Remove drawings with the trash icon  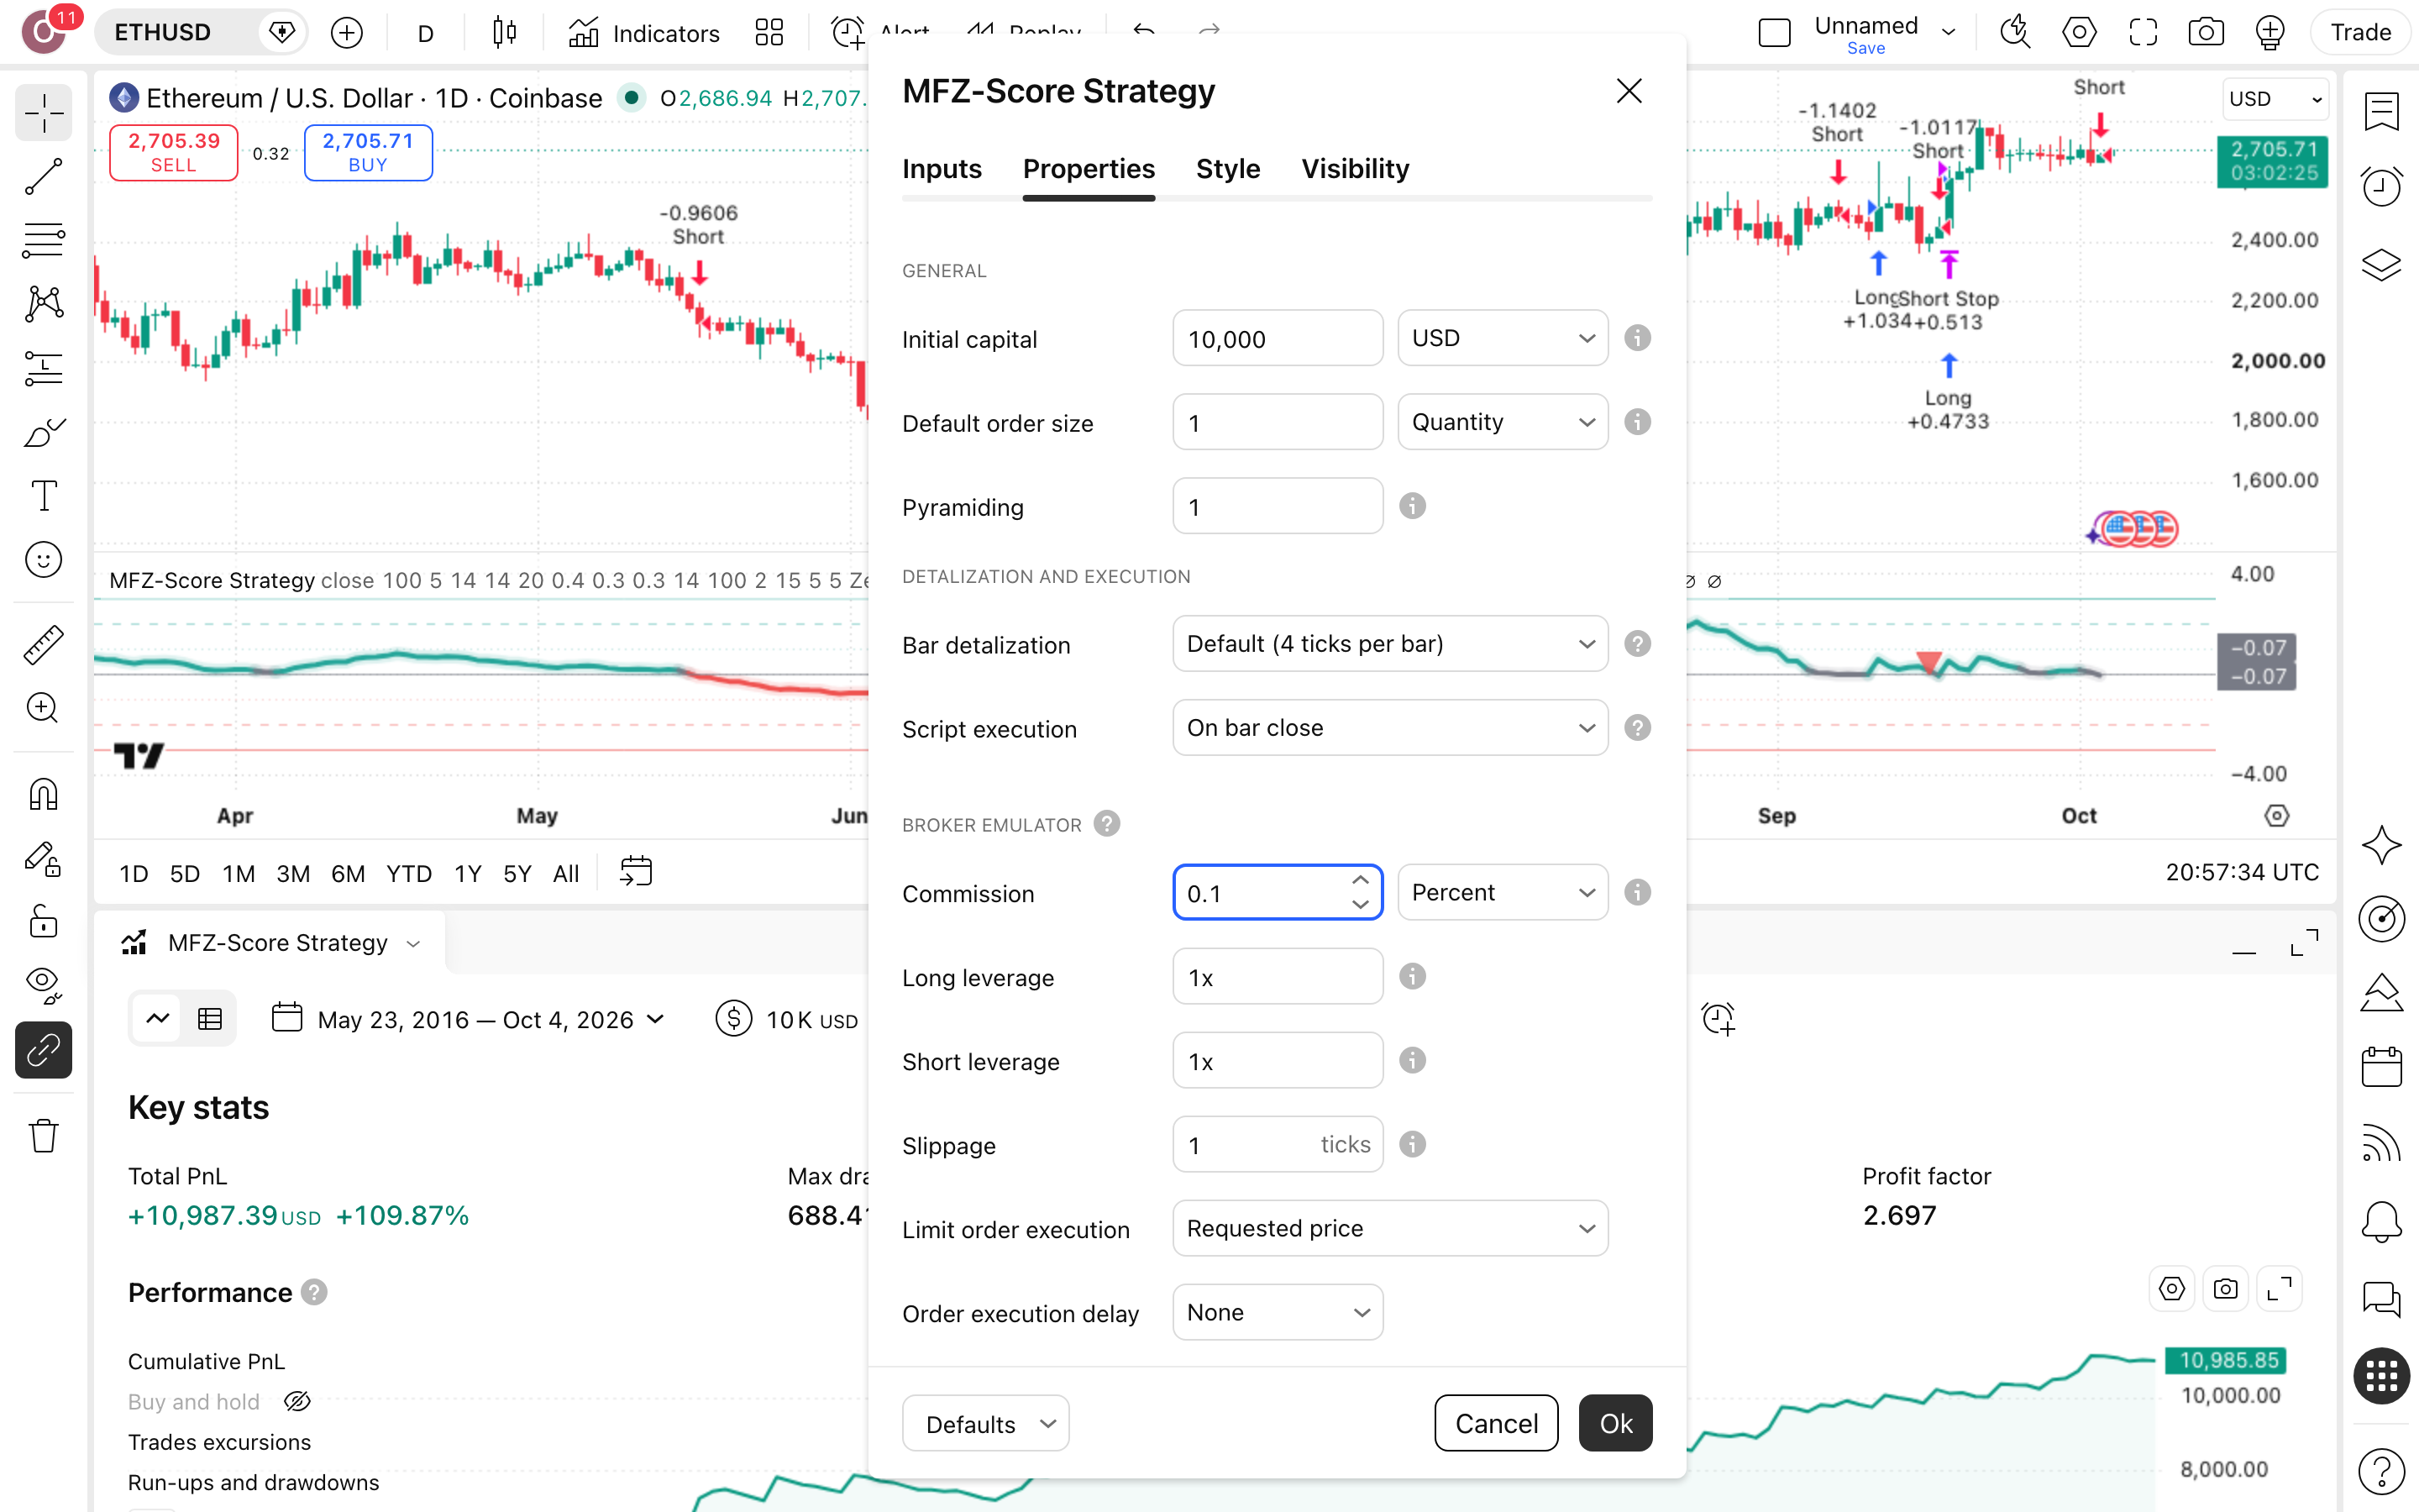[43, 1136]
